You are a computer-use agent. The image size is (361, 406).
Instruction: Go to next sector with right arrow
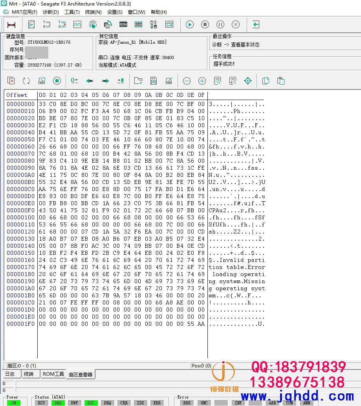coord(105,81)
